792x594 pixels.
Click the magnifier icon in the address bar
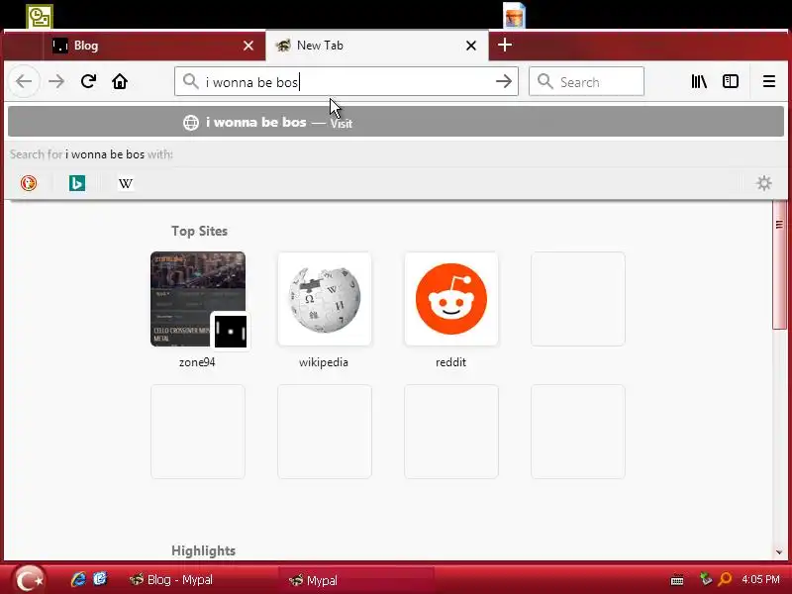tap(190, 81)
